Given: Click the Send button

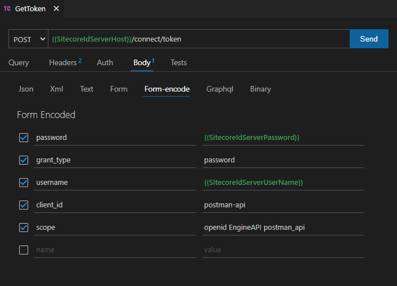Looking at the screenshot, I should coord(369,39).
